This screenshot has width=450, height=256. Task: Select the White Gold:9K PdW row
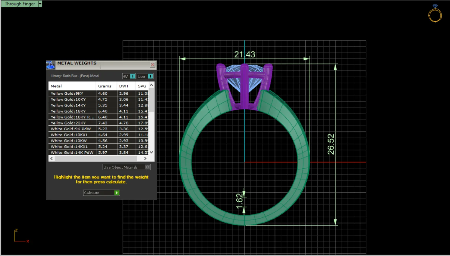tap(98, 129)
